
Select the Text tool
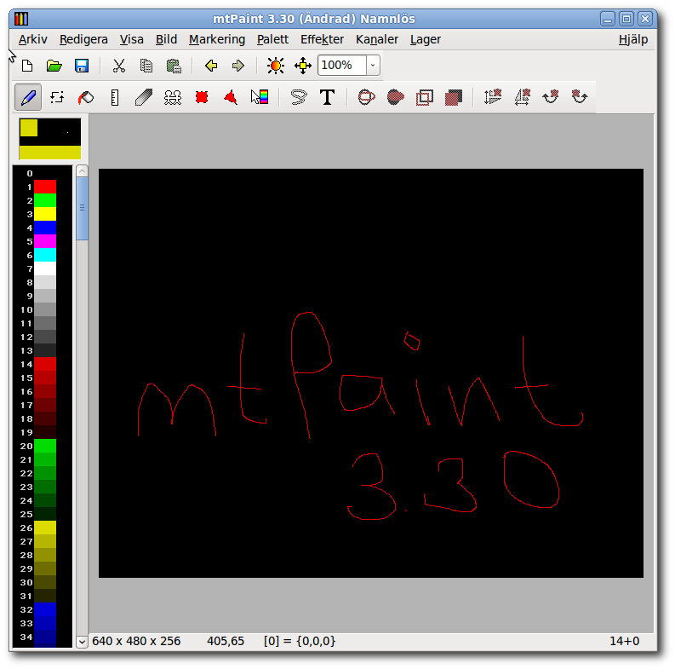click(327, 97)
